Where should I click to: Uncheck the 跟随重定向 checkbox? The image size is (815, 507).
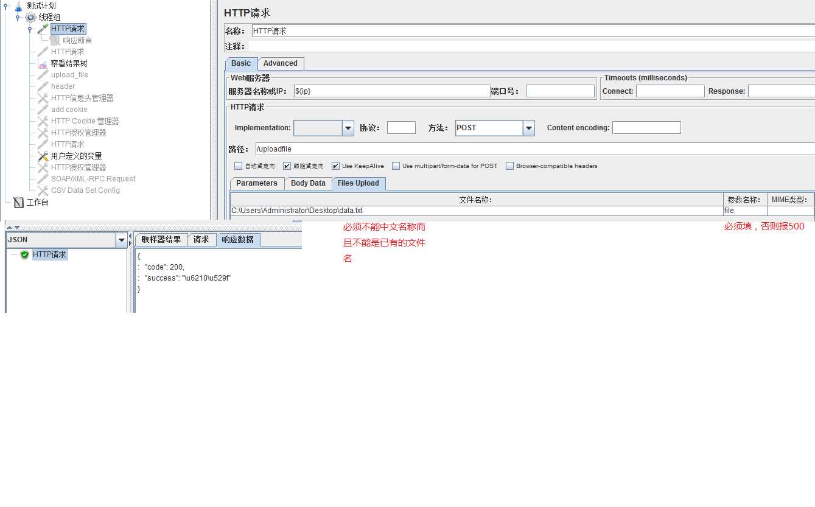[287, 166]
